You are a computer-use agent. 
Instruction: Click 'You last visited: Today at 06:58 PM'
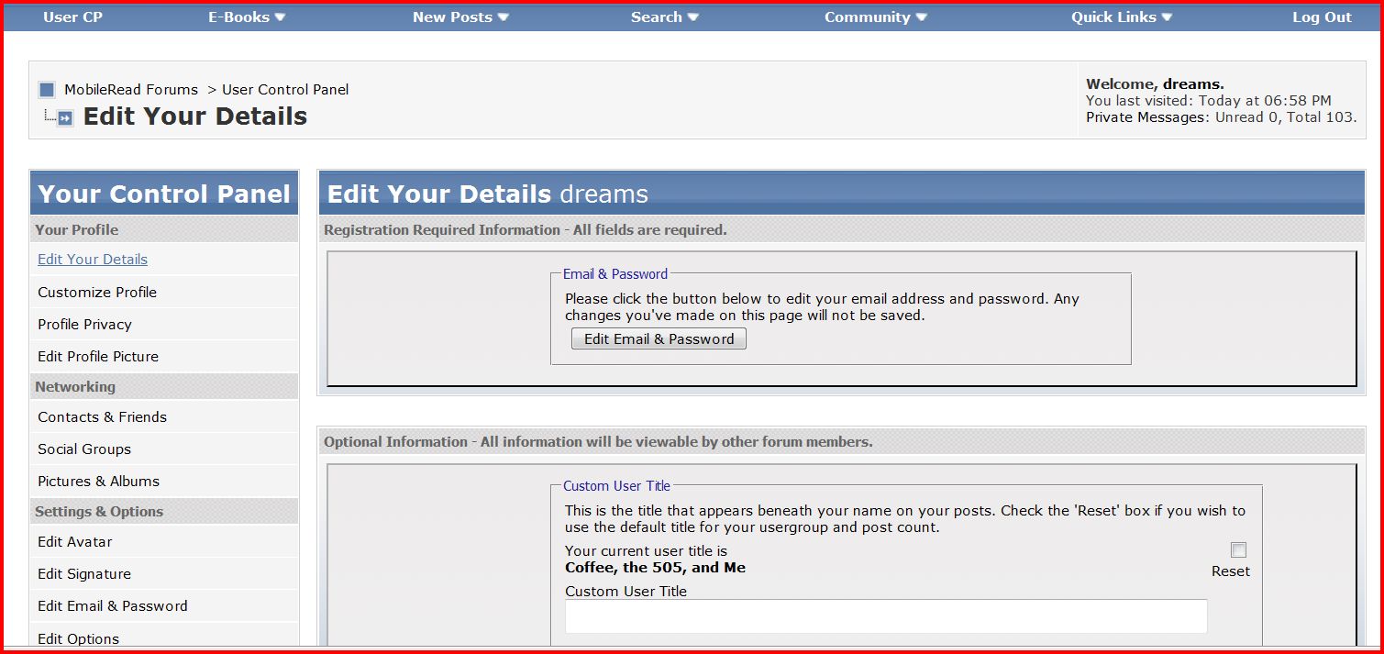point(1209,101)
